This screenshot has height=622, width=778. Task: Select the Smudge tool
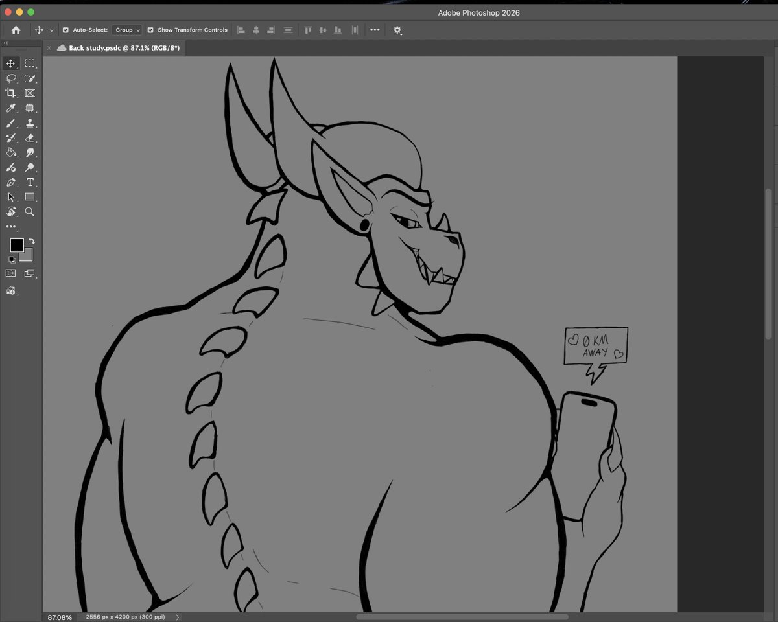(30, 153)
